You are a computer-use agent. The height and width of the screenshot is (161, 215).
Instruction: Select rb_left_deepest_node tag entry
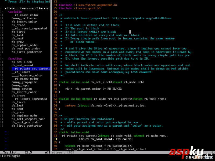point(28,119)
